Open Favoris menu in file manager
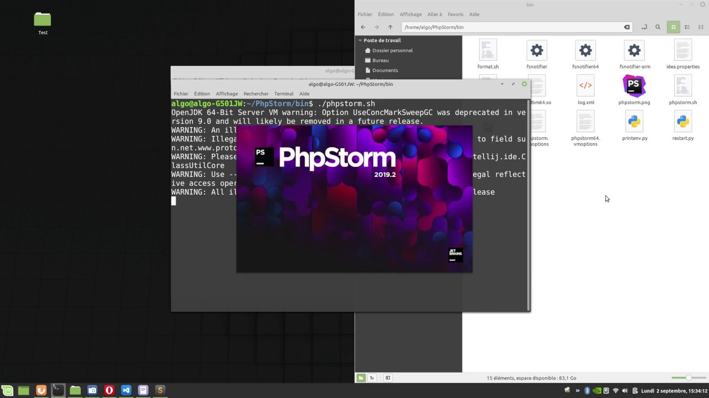Viewport: 709px width, 398px height. 456,14
